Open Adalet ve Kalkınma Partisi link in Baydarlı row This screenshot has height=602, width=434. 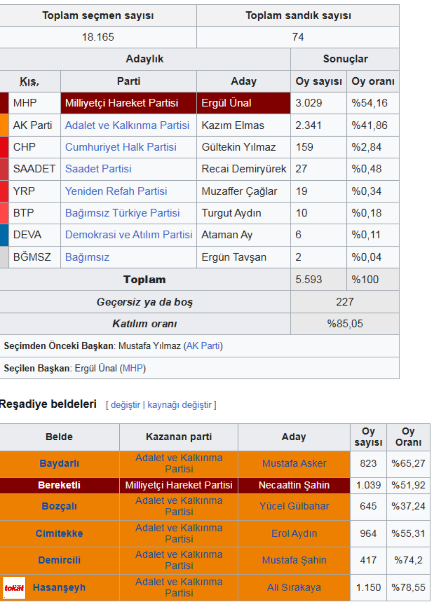coord(179,463)
